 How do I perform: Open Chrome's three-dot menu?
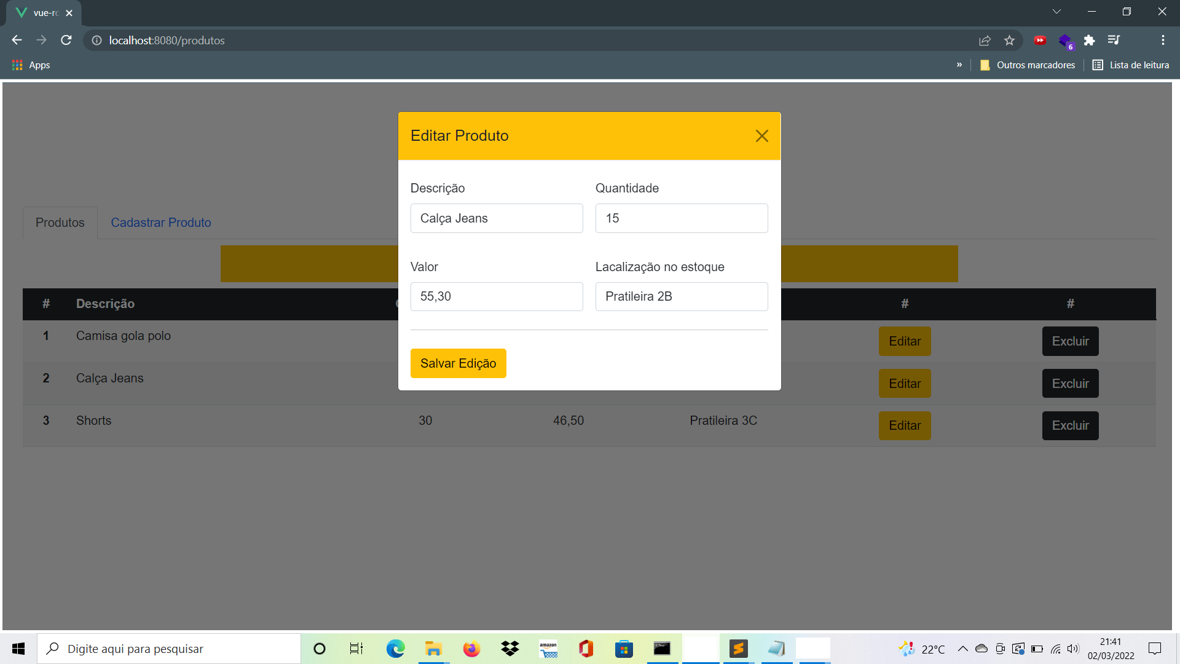click(1162, 40)
